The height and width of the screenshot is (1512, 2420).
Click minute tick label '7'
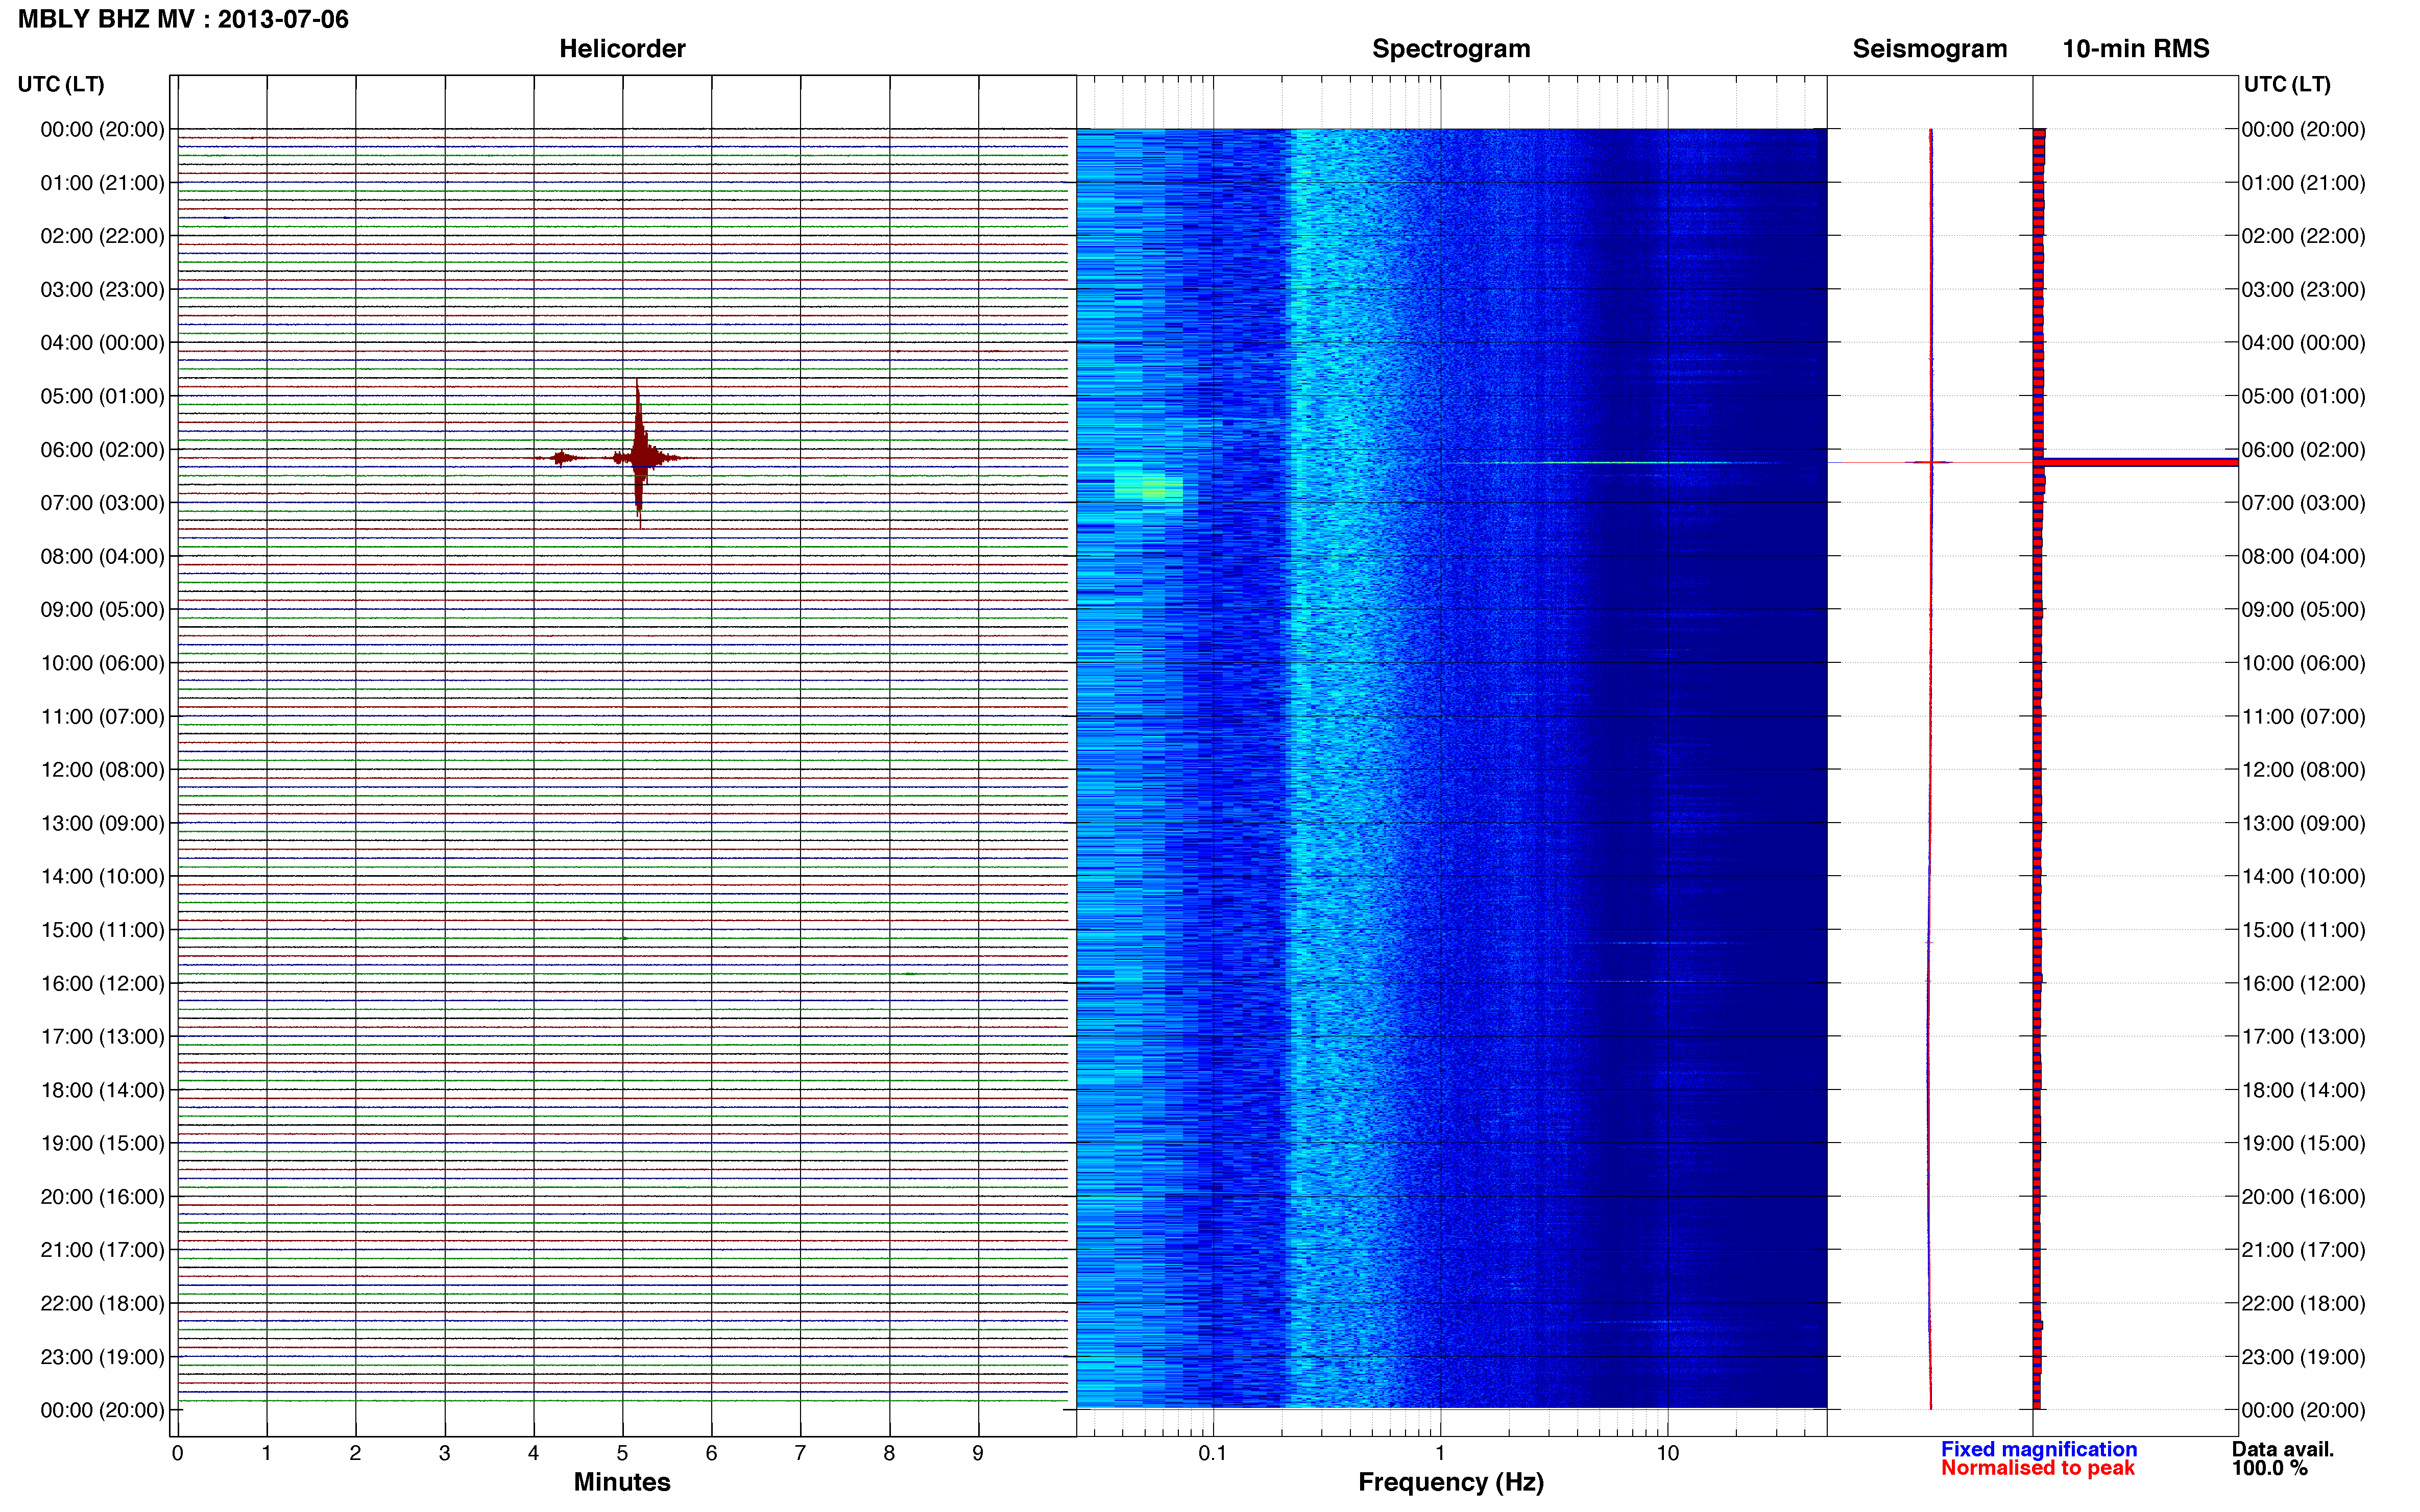pos(800,1453)
